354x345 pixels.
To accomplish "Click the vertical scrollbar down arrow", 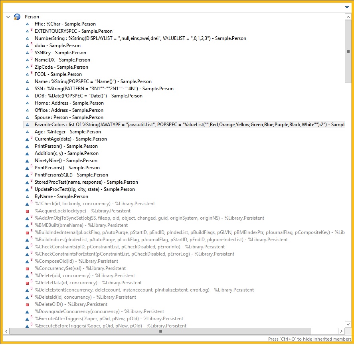I will click(348, 325).
